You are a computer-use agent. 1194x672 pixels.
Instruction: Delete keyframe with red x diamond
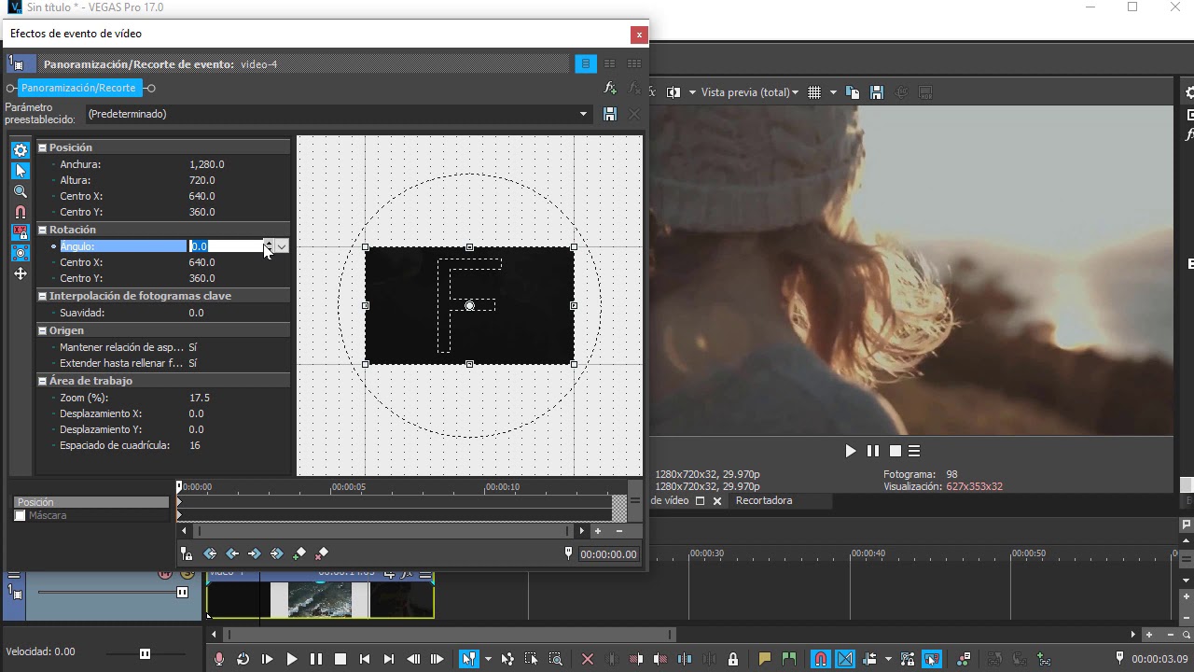[322, 553]
